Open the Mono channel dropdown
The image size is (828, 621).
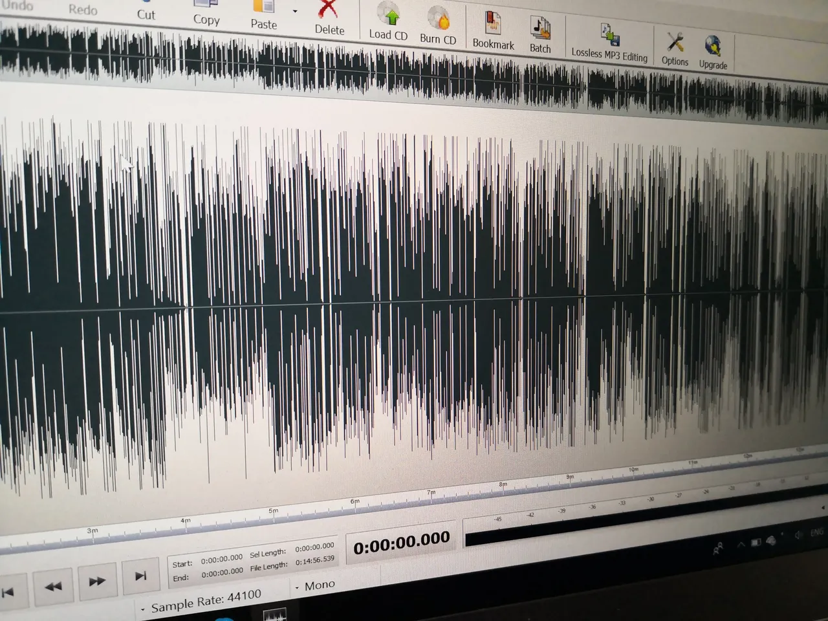(x=316, y=586)
